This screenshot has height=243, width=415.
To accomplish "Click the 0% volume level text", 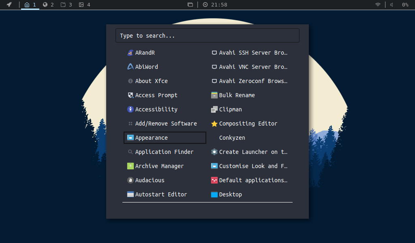I will (405, 5).
